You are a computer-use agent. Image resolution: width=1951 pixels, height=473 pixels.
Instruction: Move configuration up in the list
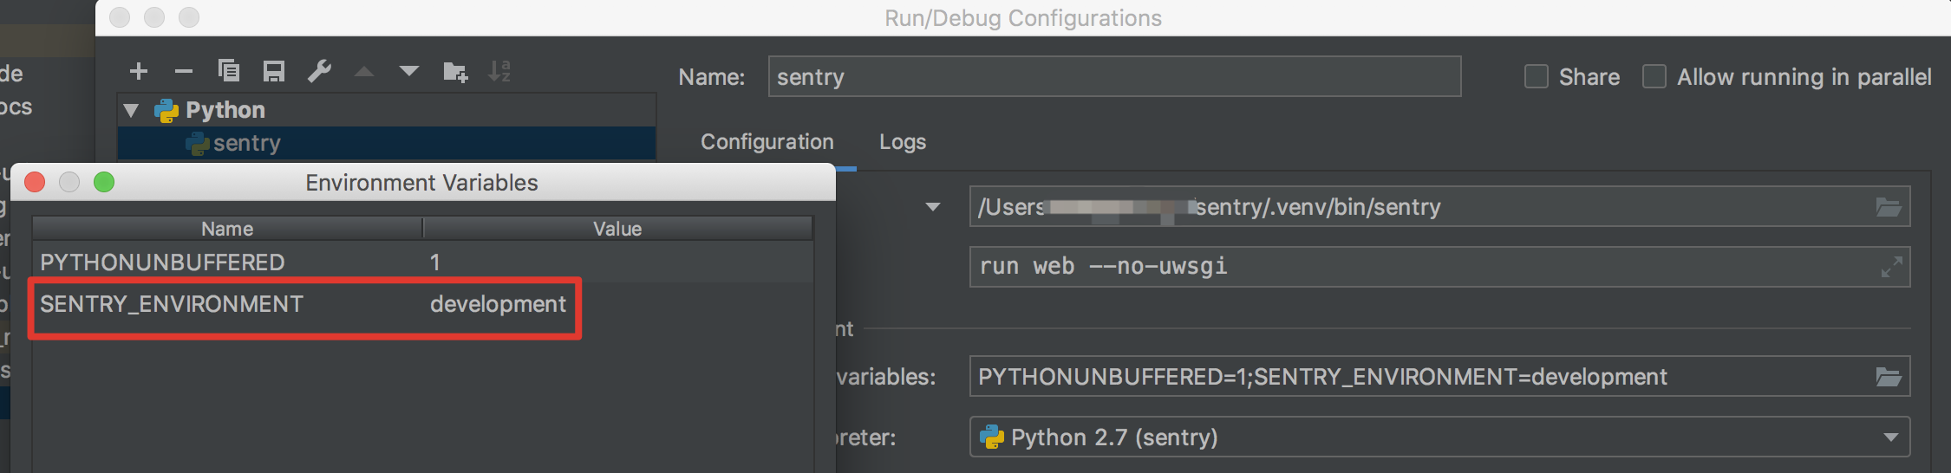364,71
